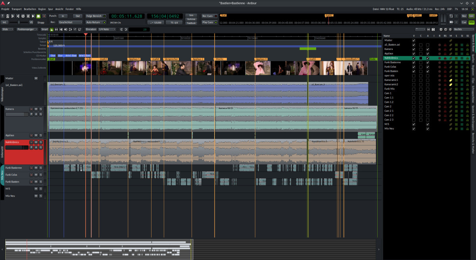This screenshot has height=260, width=476.
Task: Click the video monitor icon top right
Action: click(x=451, y=22)
